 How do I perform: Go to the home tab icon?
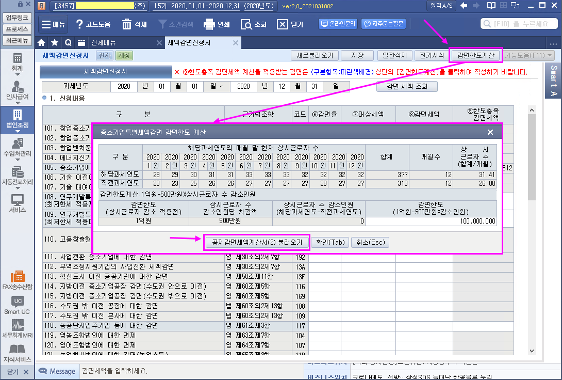(x=42, y=43)
